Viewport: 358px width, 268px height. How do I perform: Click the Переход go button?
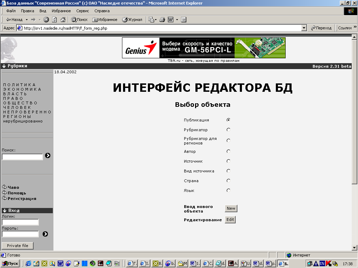pyautogui.click(x=321, y=28)
